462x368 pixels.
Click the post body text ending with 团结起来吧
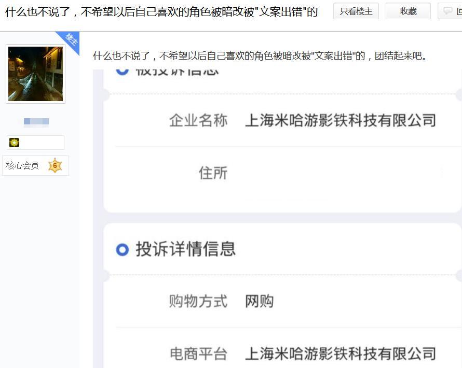pyautogui.click(x=260, y=55)
